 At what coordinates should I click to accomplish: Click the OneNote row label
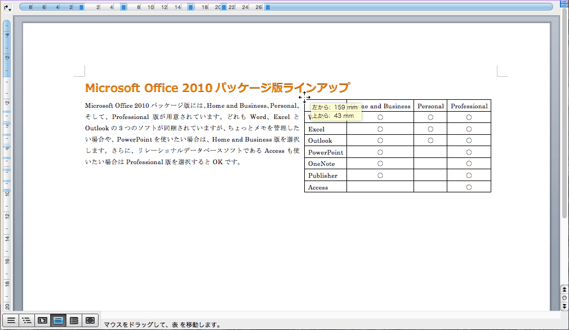click(x=322, y=164)
